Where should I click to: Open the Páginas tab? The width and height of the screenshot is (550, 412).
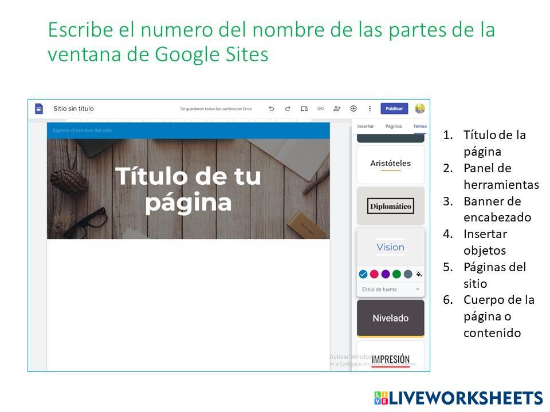coord(394,126)
